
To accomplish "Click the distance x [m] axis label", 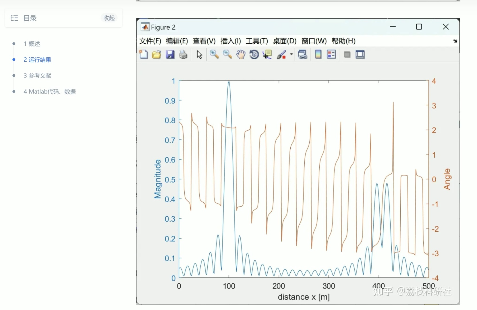I will 304,297.
